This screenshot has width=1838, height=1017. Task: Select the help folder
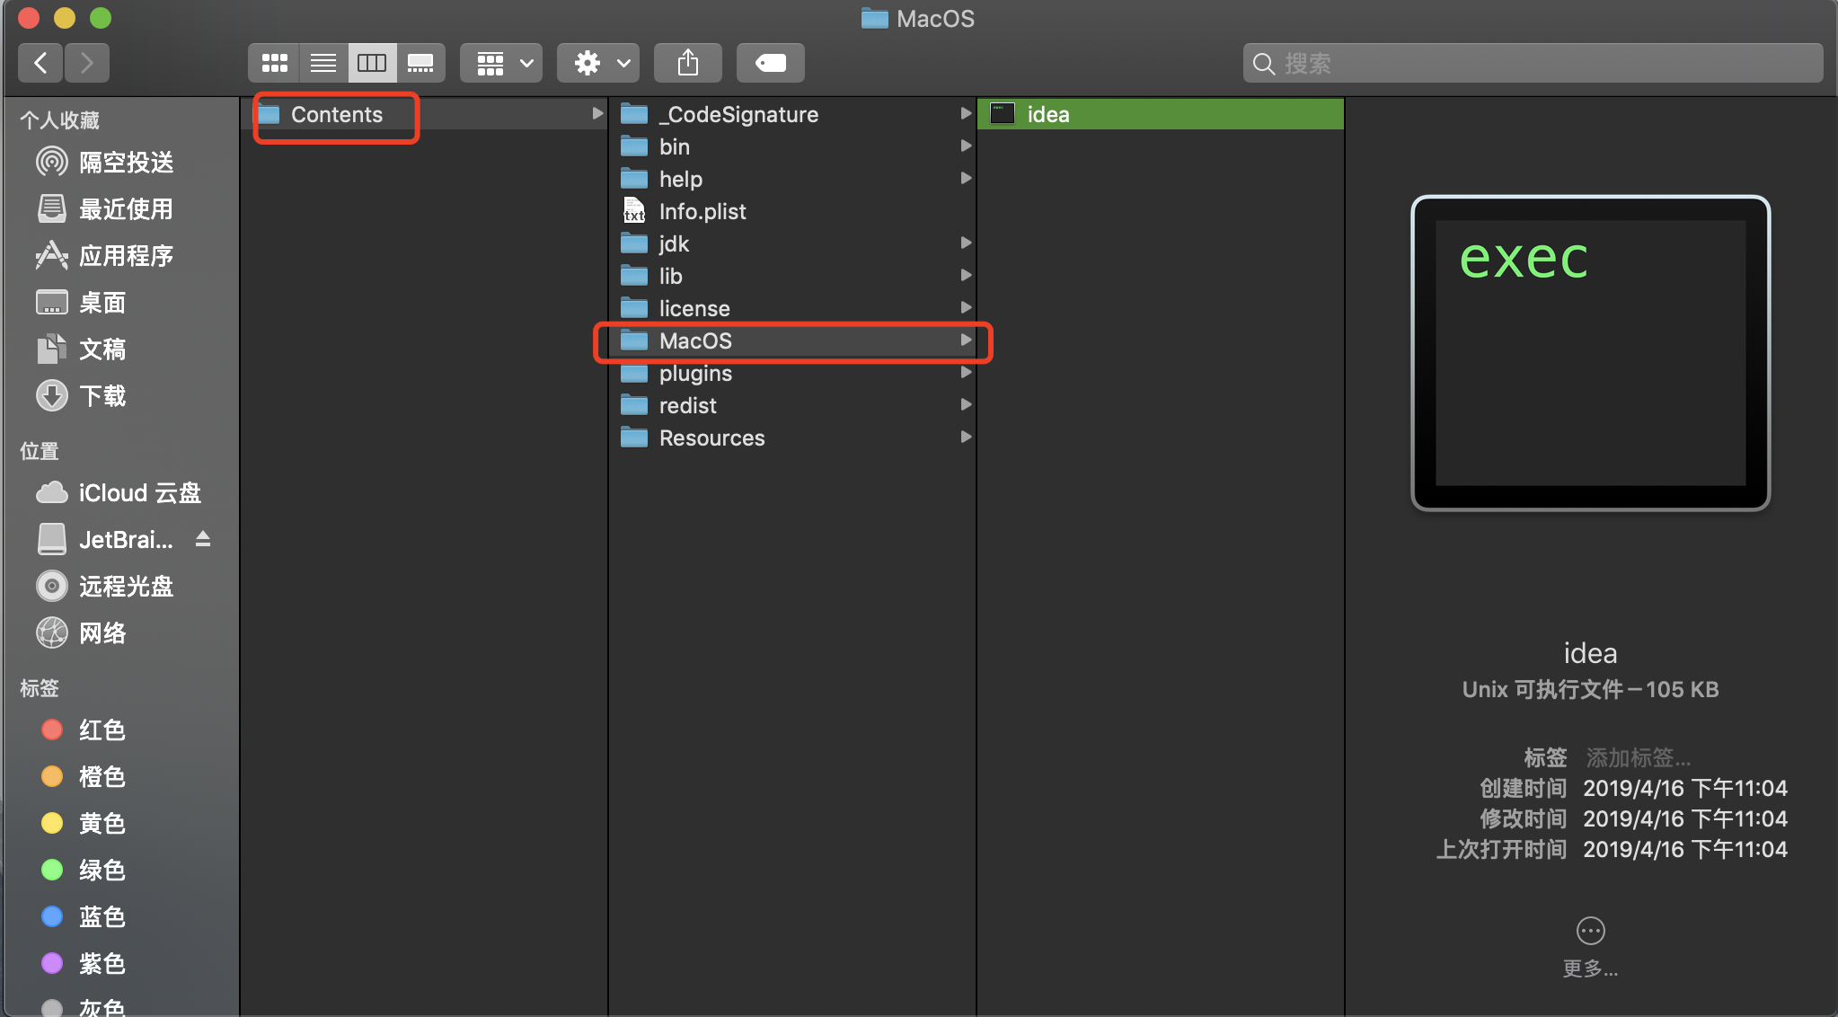pyautogui.click(x=791, y=179)
